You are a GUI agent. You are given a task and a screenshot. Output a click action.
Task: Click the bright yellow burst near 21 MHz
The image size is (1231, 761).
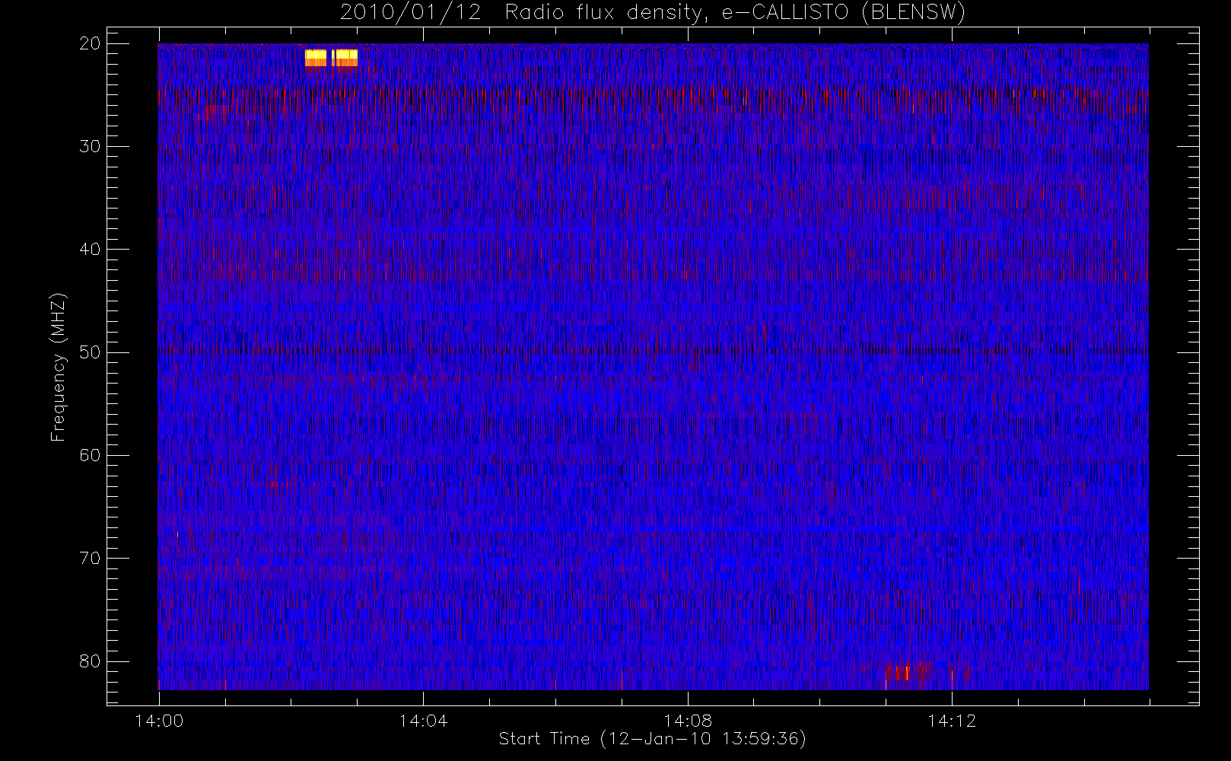click(331, 58)
